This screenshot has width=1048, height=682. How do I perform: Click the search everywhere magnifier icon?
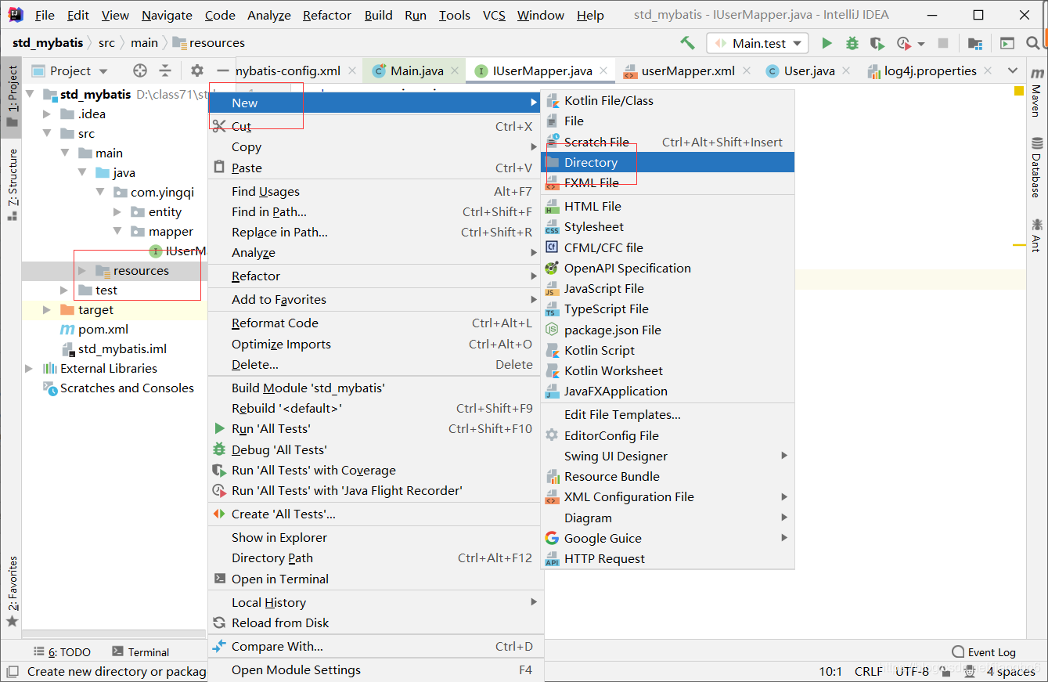pos(1035,43)
